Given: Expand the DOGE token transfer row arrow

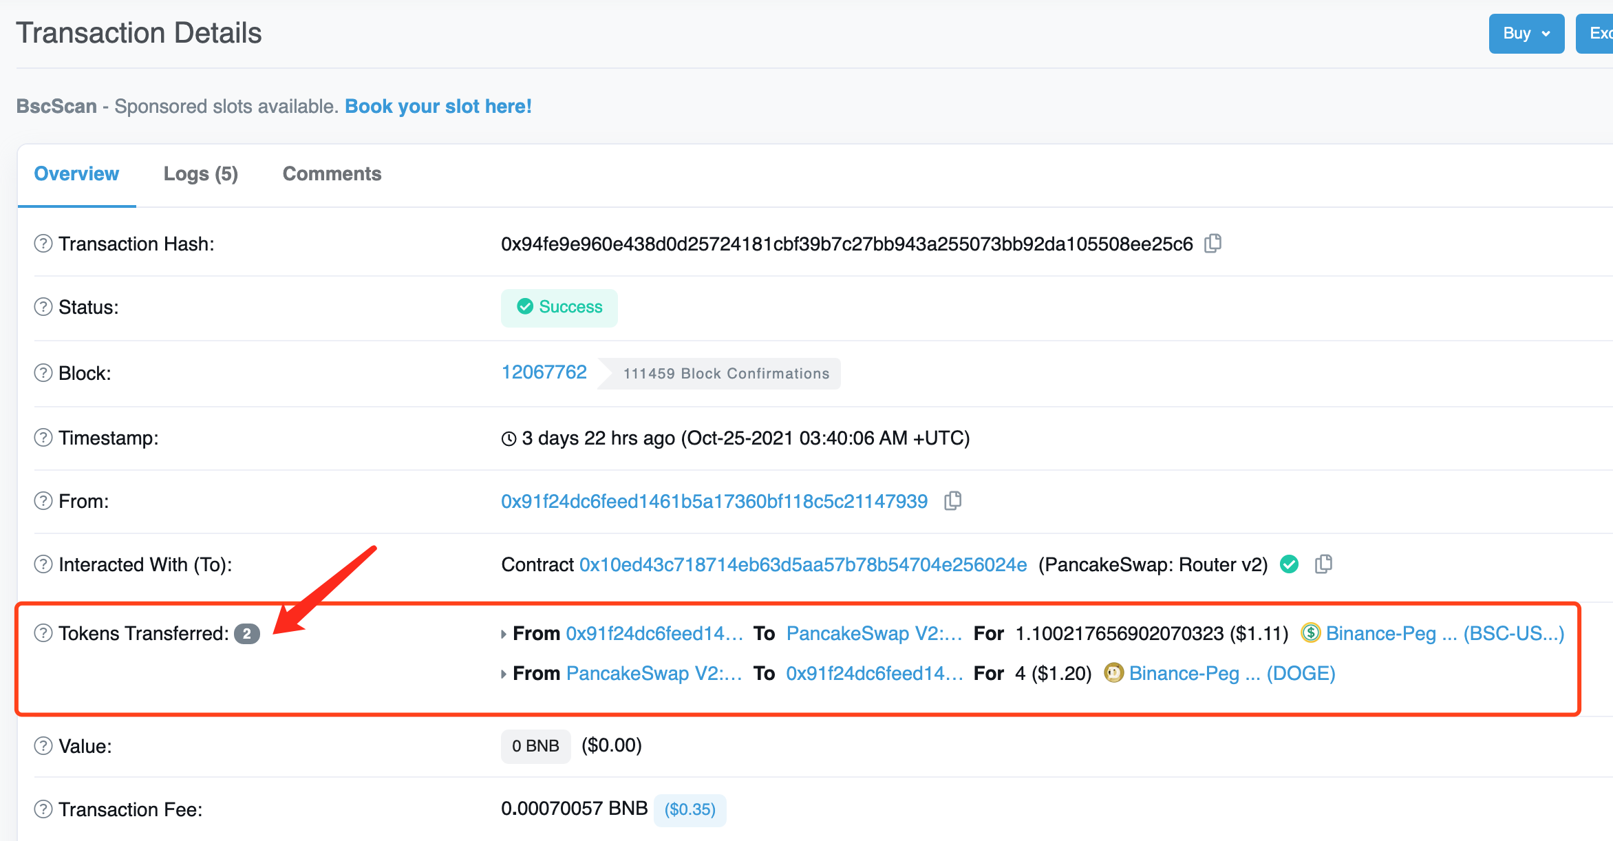Looking at the screenshot, I should coord(504,674).
